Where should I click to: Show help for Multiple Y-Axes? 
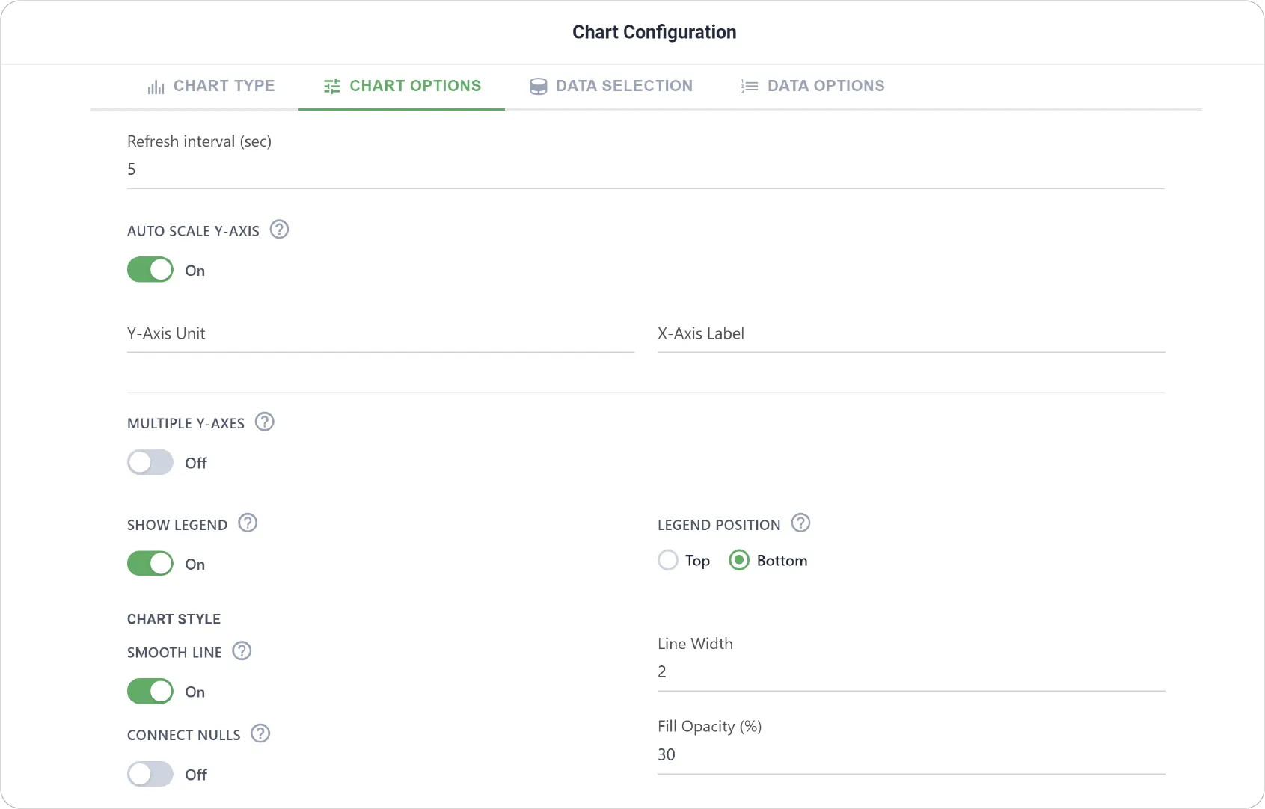point(265,422)
